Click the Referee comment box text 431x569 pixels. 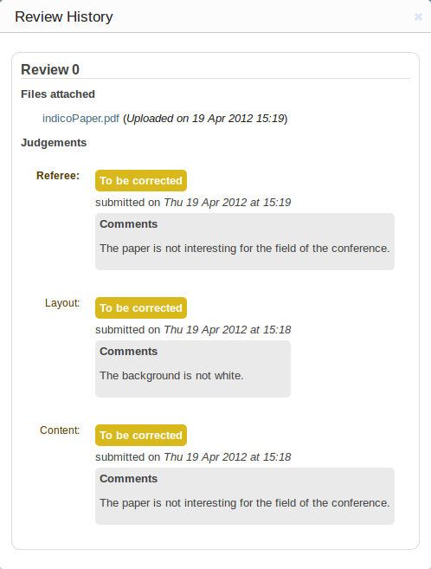click(x=245, y=249)
